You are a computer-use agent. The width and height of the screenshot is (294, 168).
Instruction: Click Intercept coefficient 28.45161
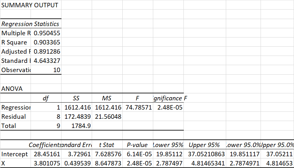[x=47, y=154]
